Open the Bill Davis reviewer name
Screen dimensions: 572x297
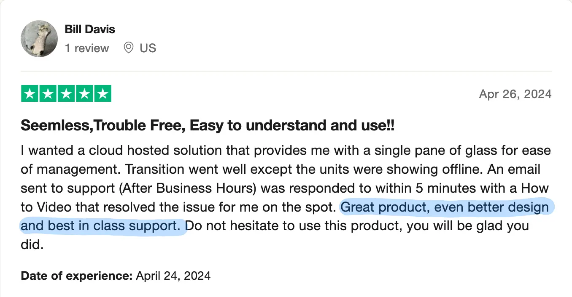point(90,29)
